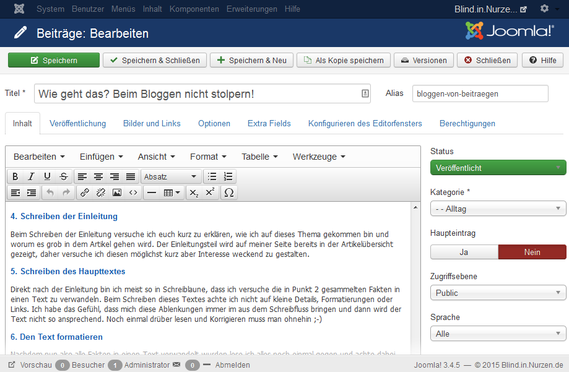Image resolution: width=569 pixels, height=372 pixels.
Task: Click Speichern & Neu
Action: (251, 60)
